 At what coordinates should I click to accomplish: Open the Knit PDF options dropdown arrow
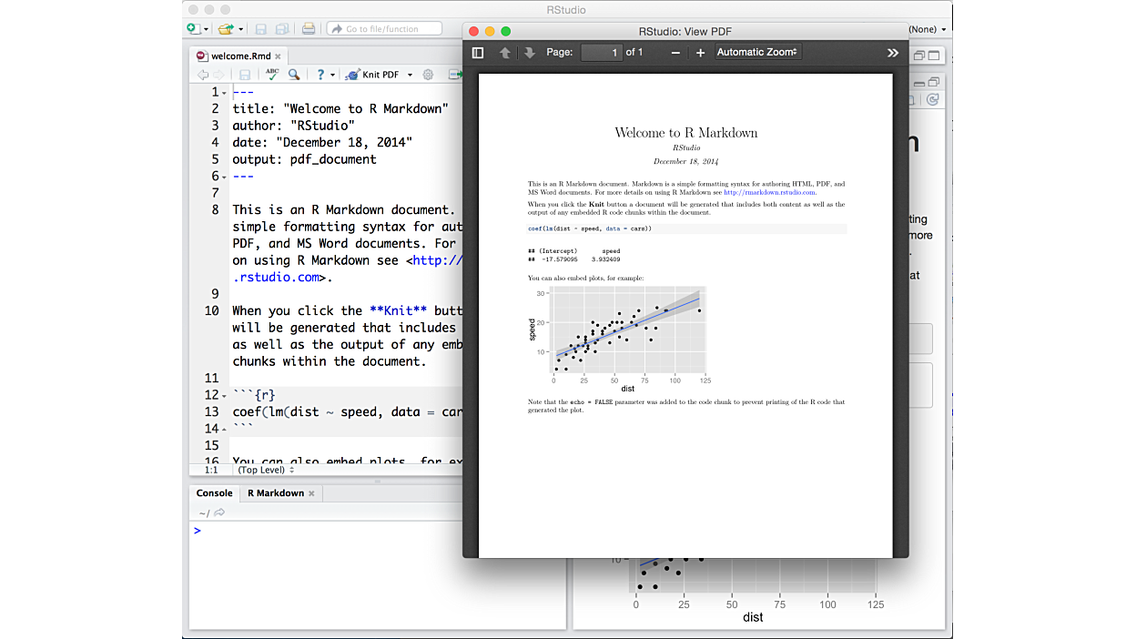point(410,75)
